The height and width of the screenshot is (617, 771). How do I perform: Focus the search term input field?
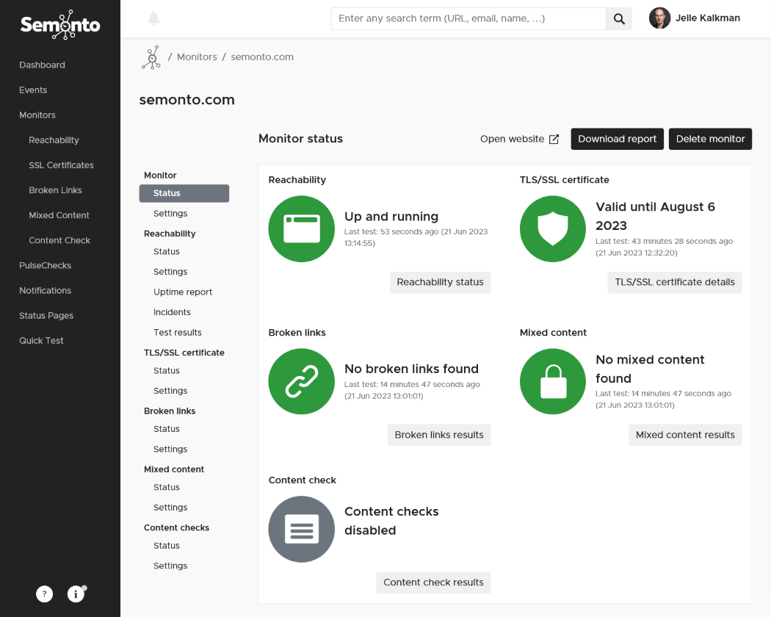[468, 18]
